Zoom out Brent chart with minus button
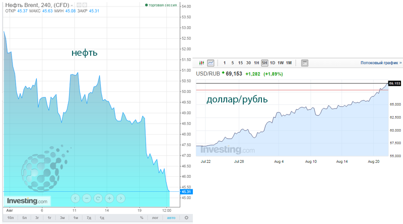The width and height of the screenshot is (403, 224). click(87, 198)
